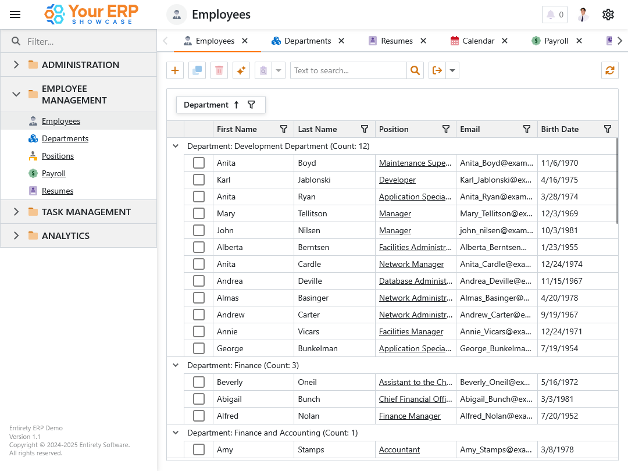Click the Text to search field

point(348,70)
